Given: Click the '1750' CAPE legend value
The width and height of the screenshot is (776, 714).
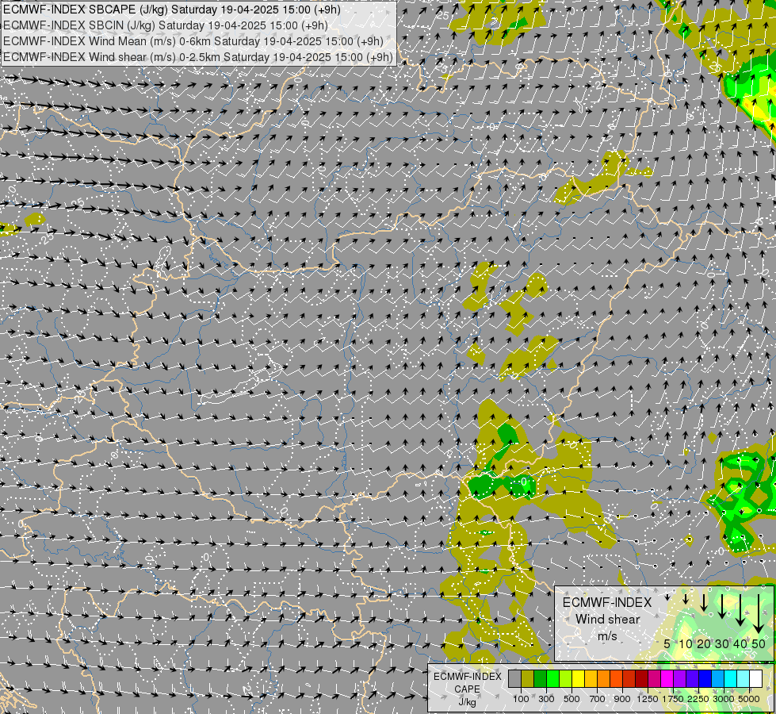Looking at the screenshot, I should tap(673, 699).
